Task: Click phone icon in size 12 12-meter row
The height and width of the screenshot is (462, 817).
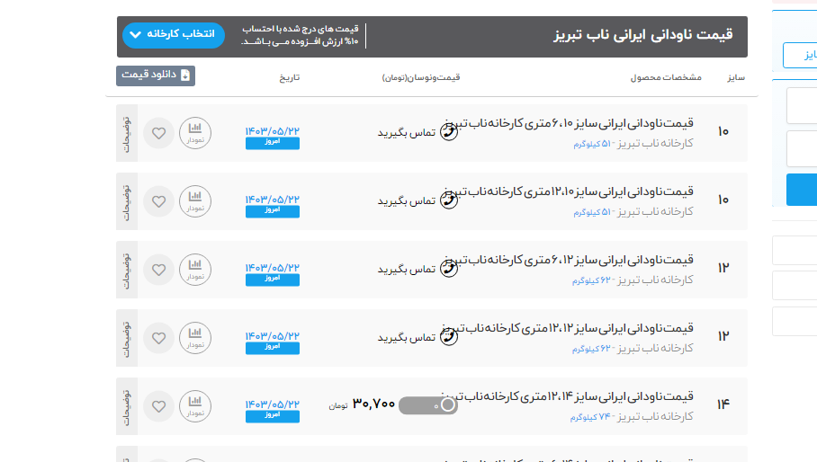Action: 448,337
